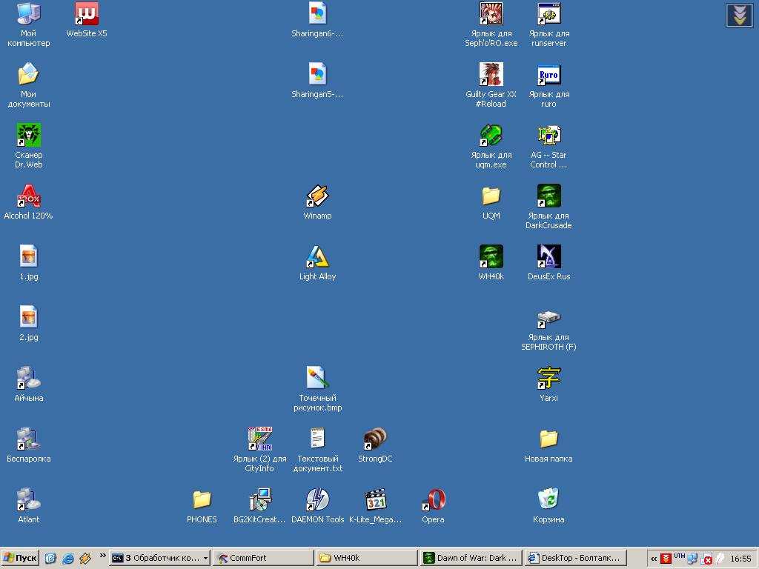Show hidden system tray icons
This screenshot has height=569, width=759.
click(654, 558)
